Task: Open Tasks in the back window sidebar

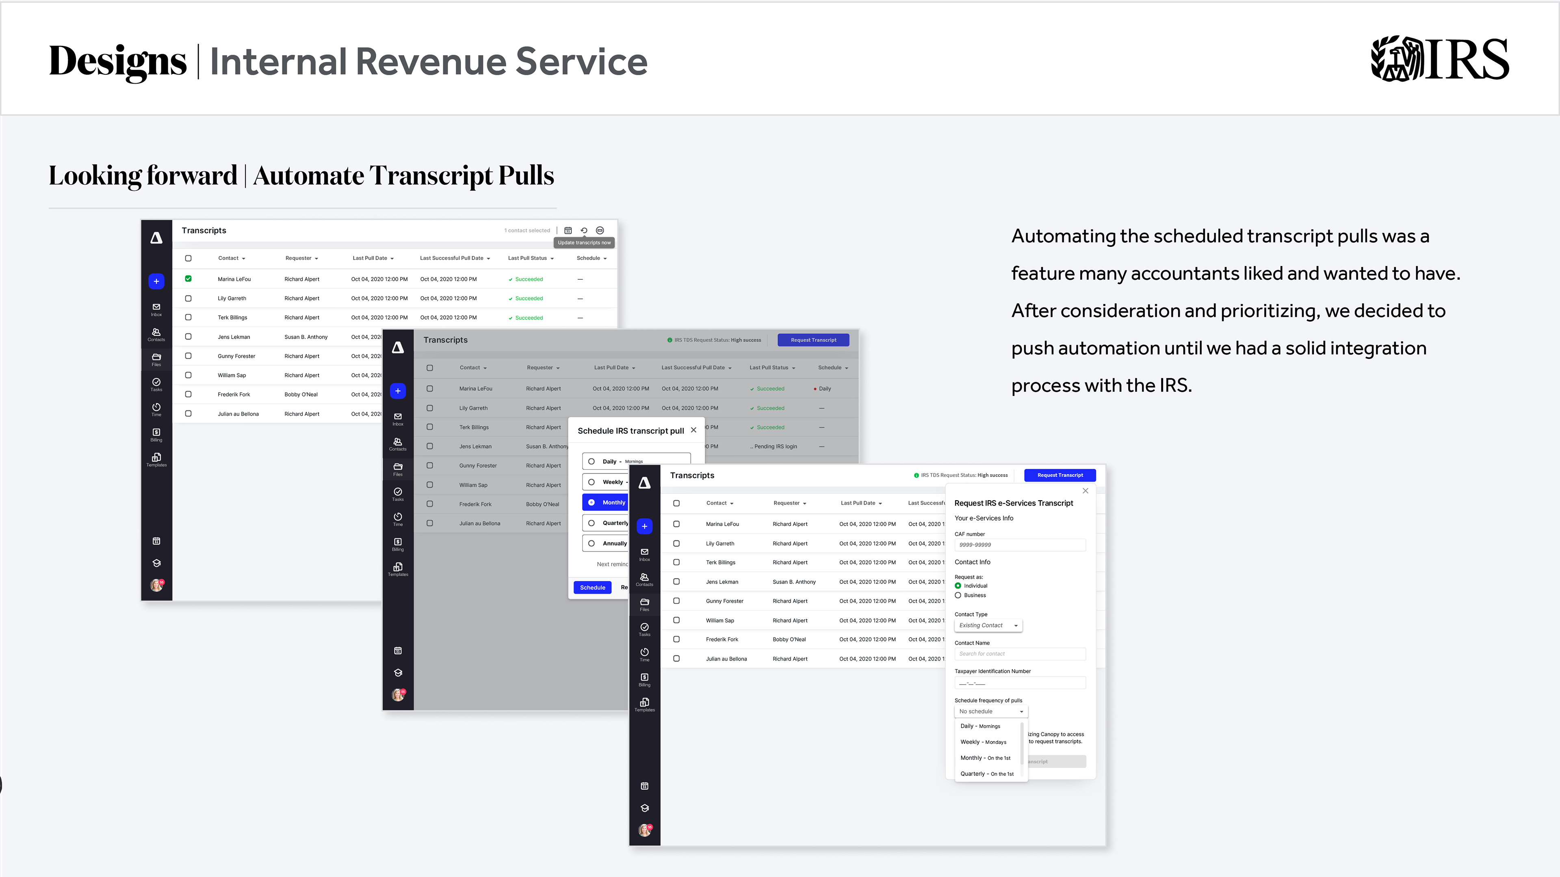Action: tap(156, 385)
